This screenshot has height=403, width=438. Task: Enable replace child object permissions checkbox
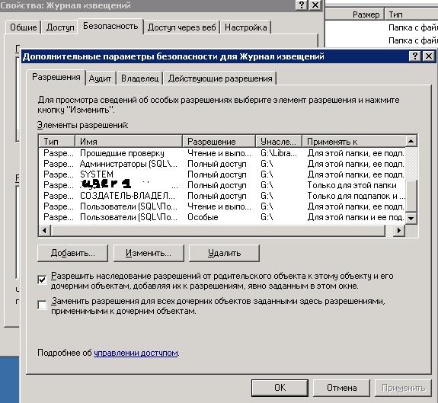[42, 305]
